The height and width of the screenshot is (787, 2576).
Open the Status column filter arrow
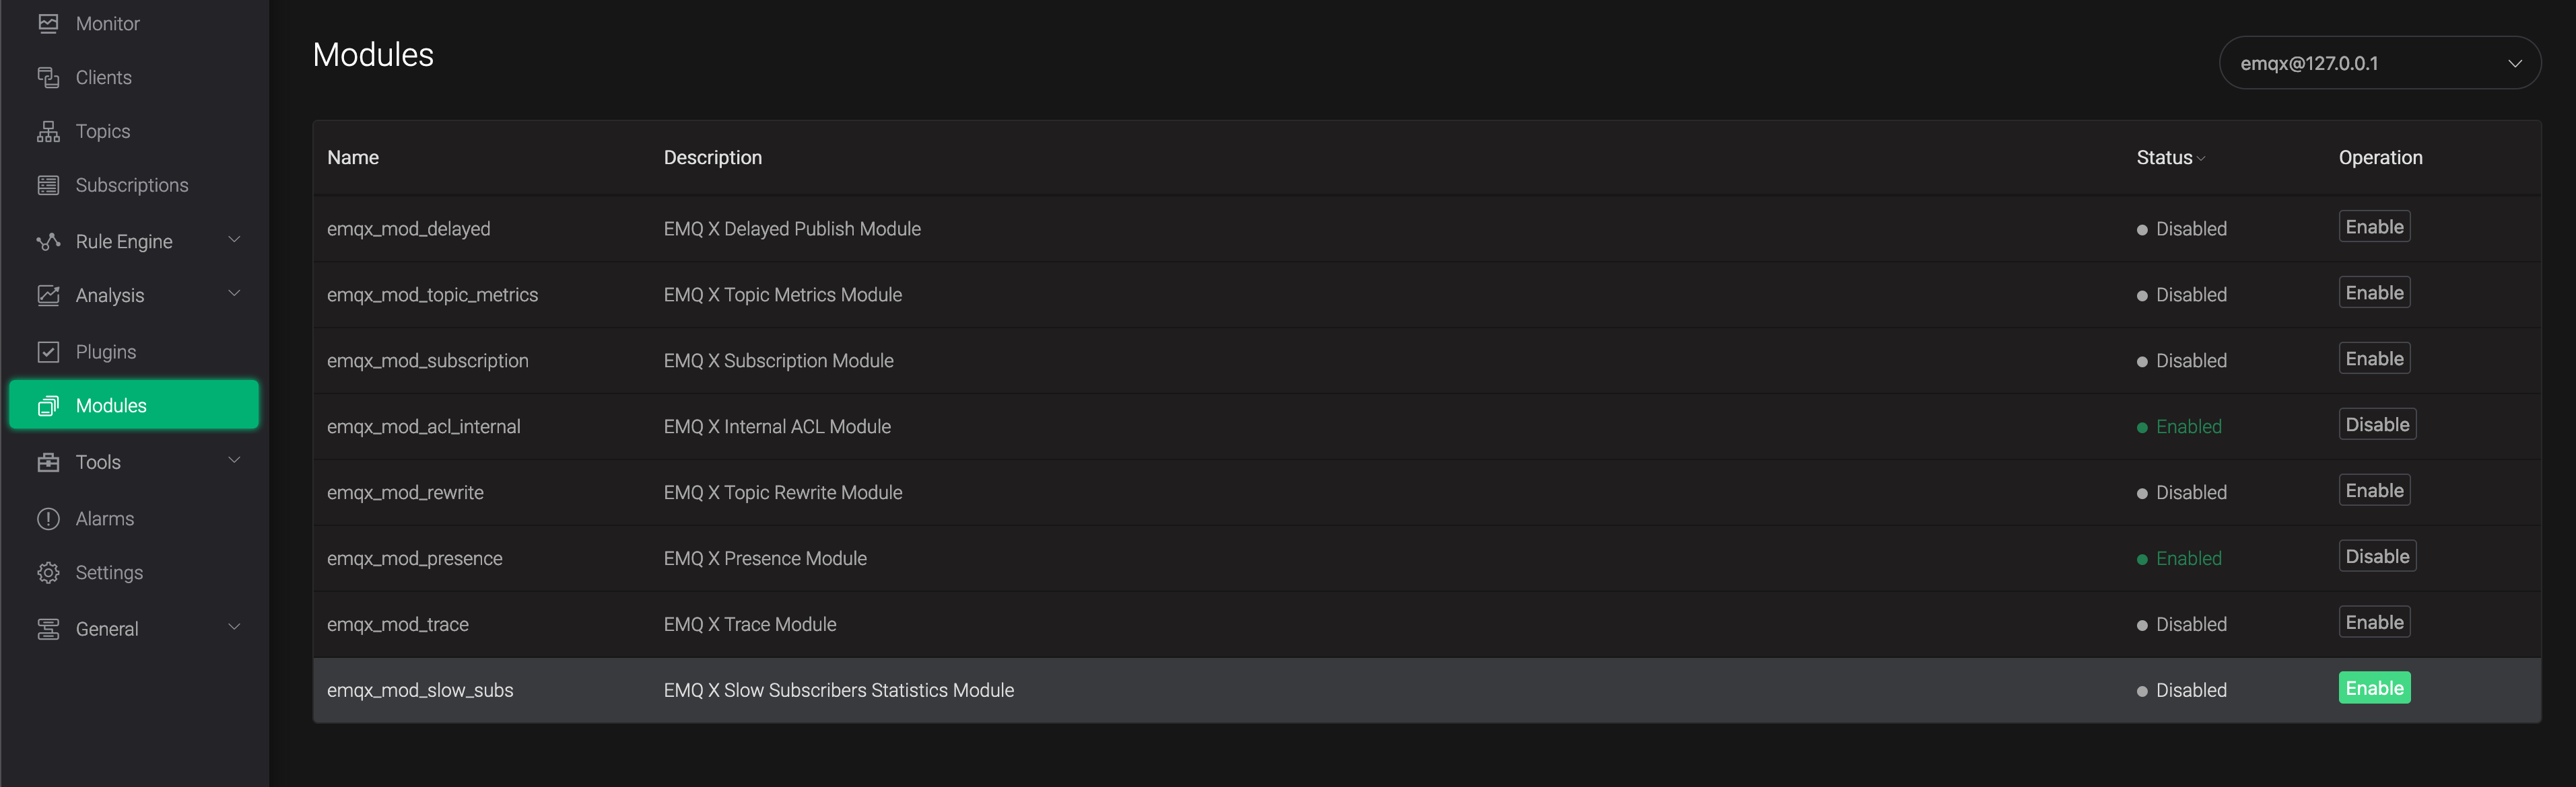tap(2201, 159)
